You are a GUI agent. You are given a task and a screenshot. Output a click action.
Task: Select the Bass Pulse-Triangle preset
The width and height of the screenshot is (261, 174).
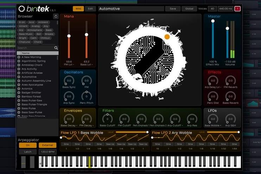(x=34, y=105)
